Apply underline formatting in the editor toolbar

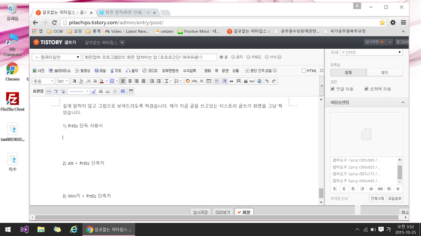tap(81, 81)
